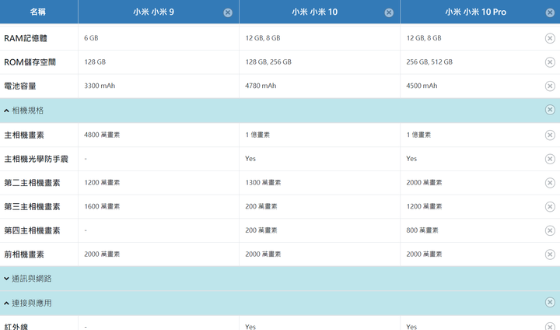Select the 第四主相機畫素 label

[x=32, y=230]
